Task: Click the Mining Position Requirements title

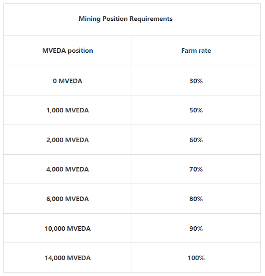Action: [x=126, y=19]
